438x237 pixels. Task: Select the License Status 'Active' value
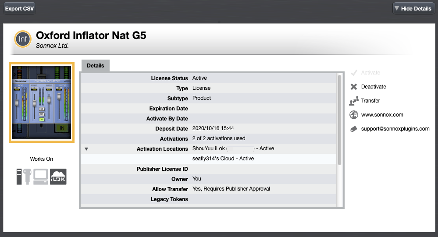[199, 78]
